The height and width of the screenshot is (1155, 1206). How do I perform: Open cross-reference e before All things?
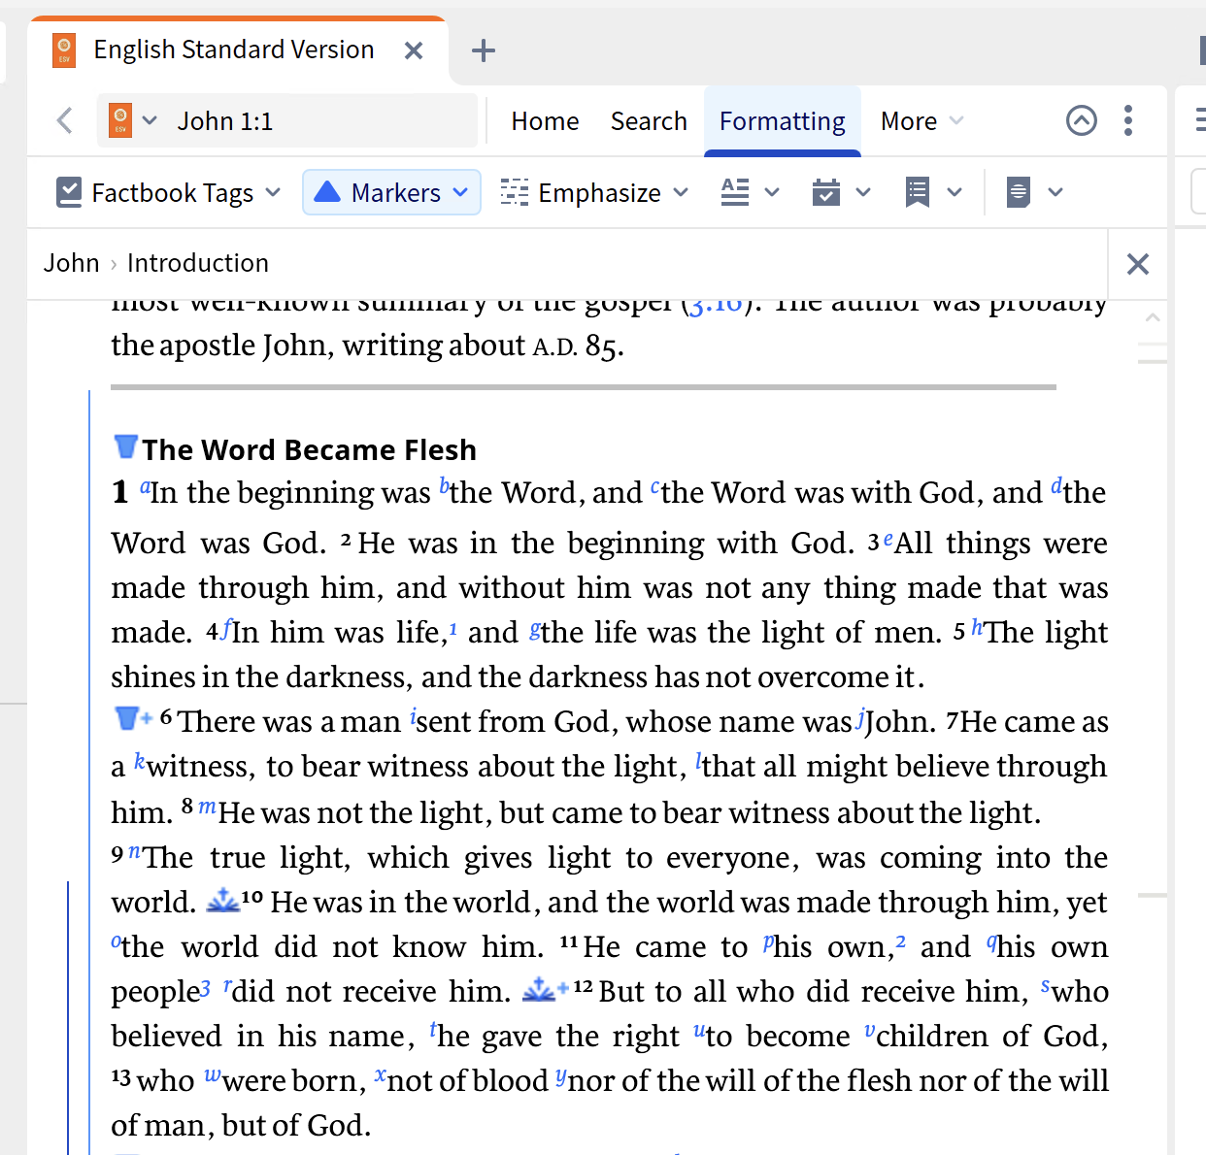click(888, 539)
